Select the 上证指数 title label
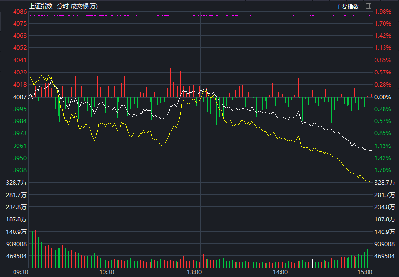This screenshot has height=277, width=399. coord(41,6)
